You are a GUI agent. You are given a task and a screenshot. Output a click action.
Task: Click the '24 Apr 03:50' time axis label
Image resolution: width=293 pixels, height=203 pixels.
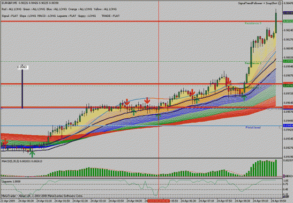point(116,201)
